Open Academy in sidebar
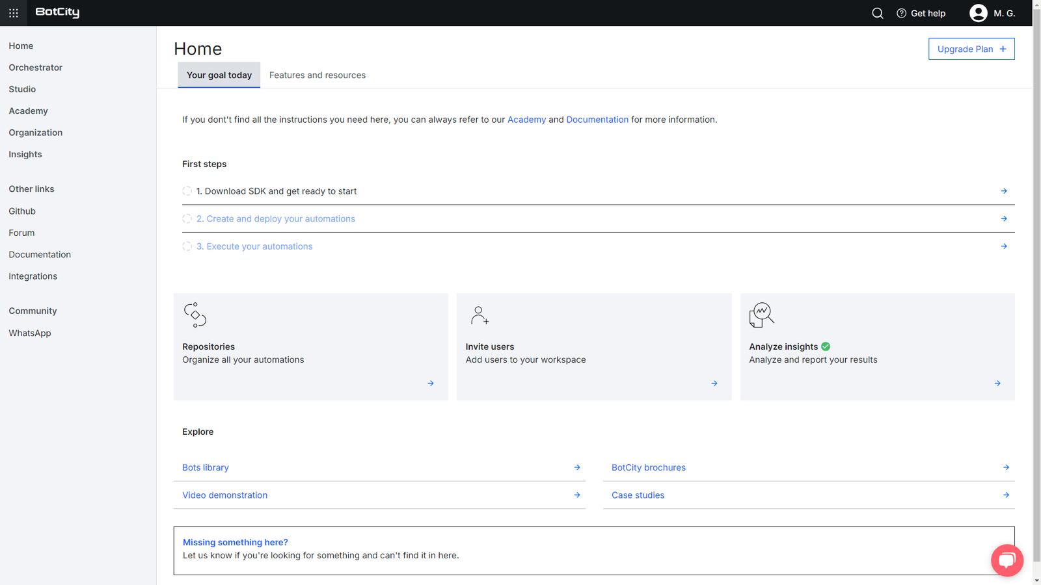The width and height of the screenshot is (1041, 585). click(28, 111)
